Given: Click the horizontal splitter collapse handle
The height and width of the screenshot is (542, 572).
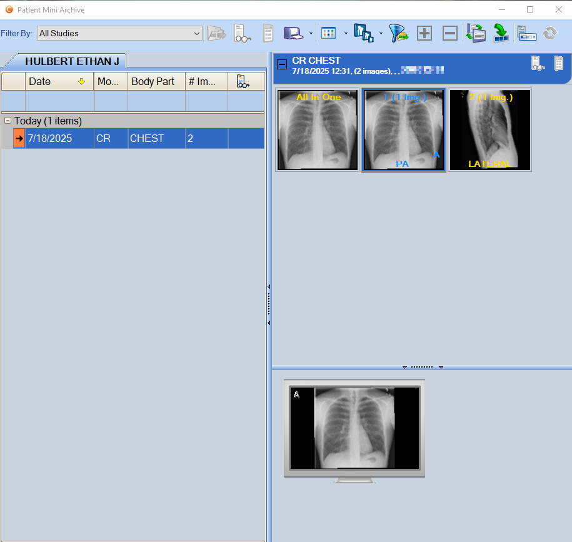Looking at the screenshot, I should [423, 368].
